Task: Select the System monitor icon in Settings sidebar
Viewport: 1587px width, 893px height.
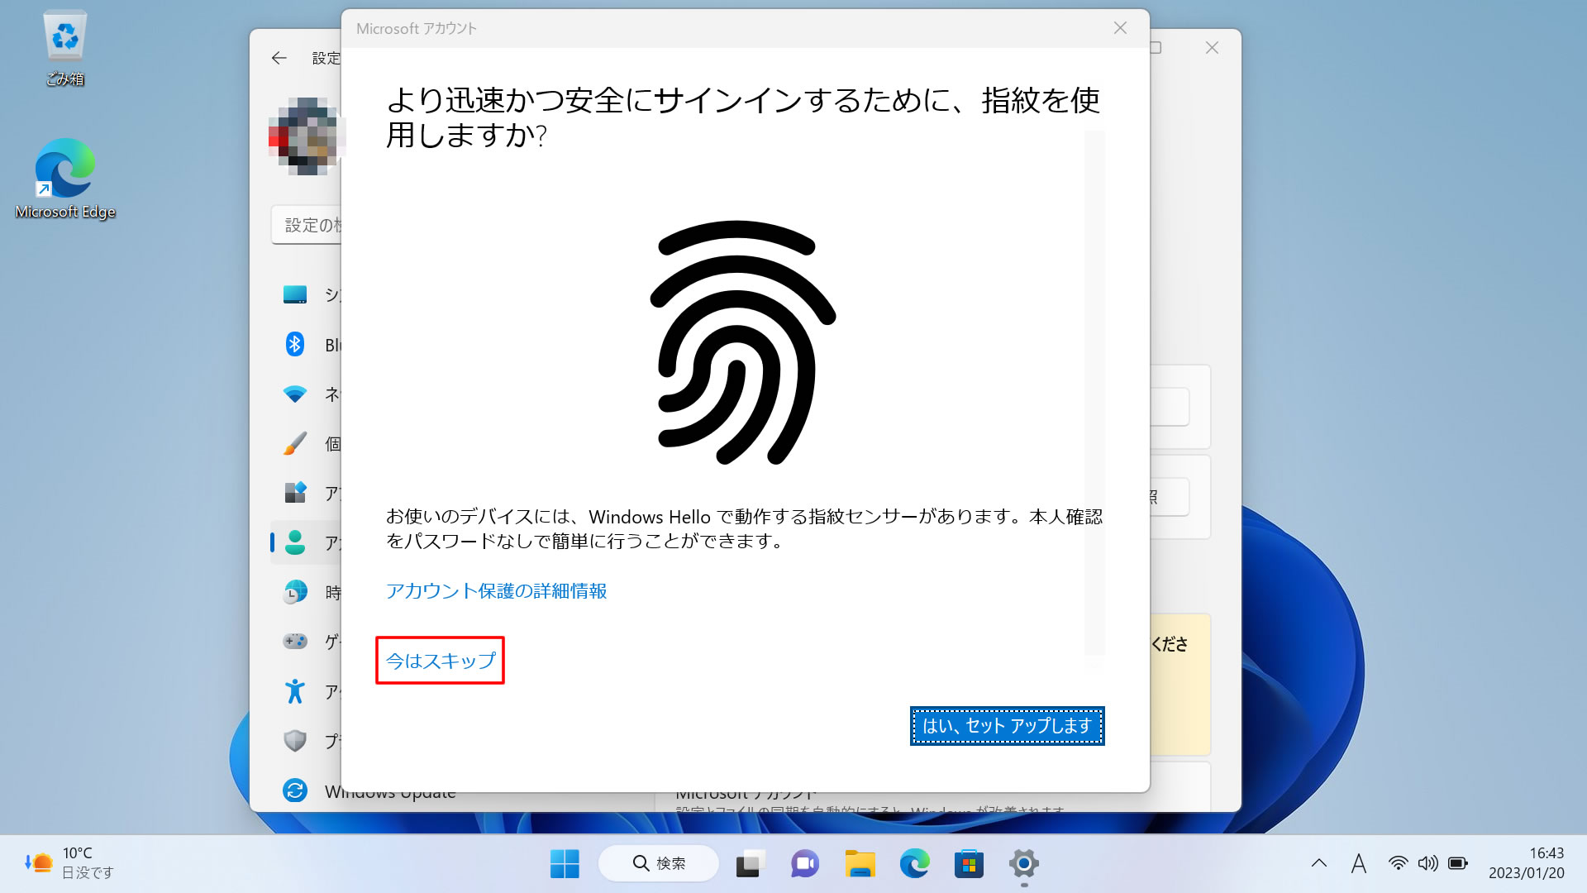Action: click(295, 294)
